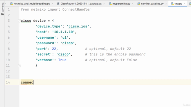Image resolution: width=191 pixels, height=107 pixels.
Task: Click the 'username' key string
Action: [x=46, y=38]
